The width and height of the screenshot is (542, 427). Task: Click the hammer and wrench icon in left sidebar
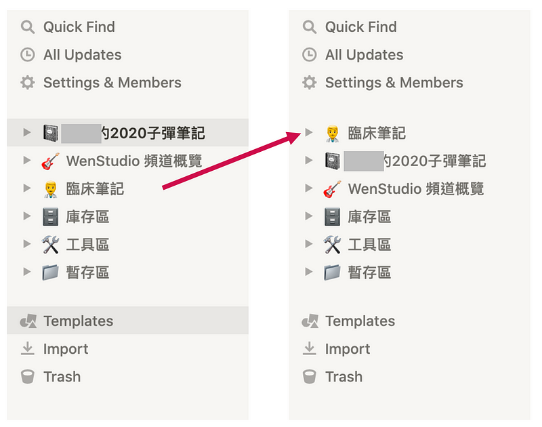click(x=50, y=245)
